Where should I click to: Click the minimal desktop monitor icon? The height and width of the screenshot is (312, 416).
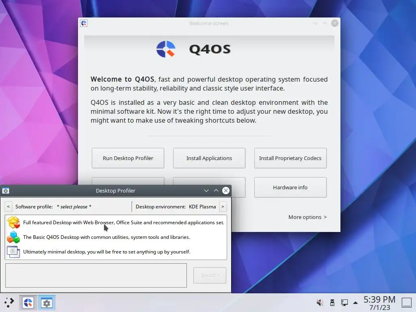coord(13,251)
